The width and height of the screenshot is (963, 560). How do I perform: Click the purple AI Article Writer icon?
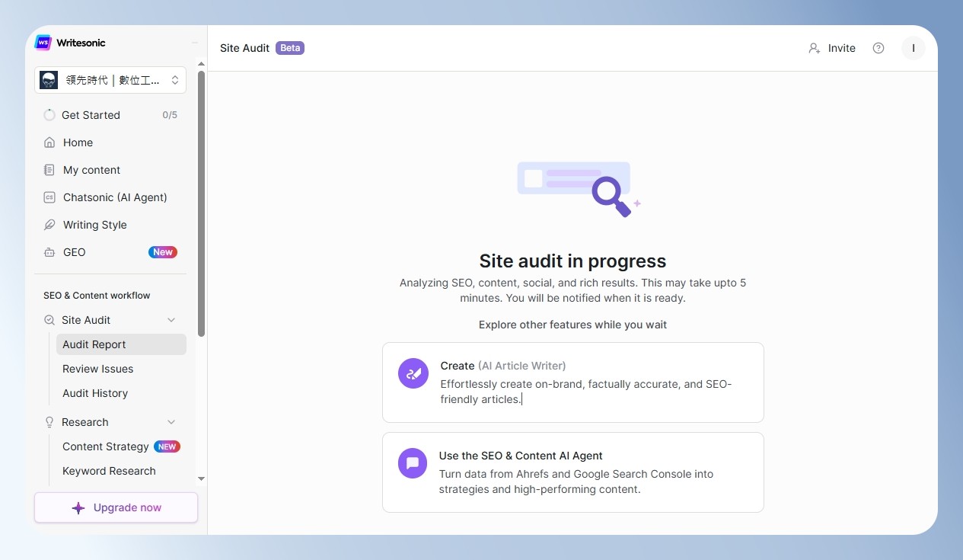[413, 373]
